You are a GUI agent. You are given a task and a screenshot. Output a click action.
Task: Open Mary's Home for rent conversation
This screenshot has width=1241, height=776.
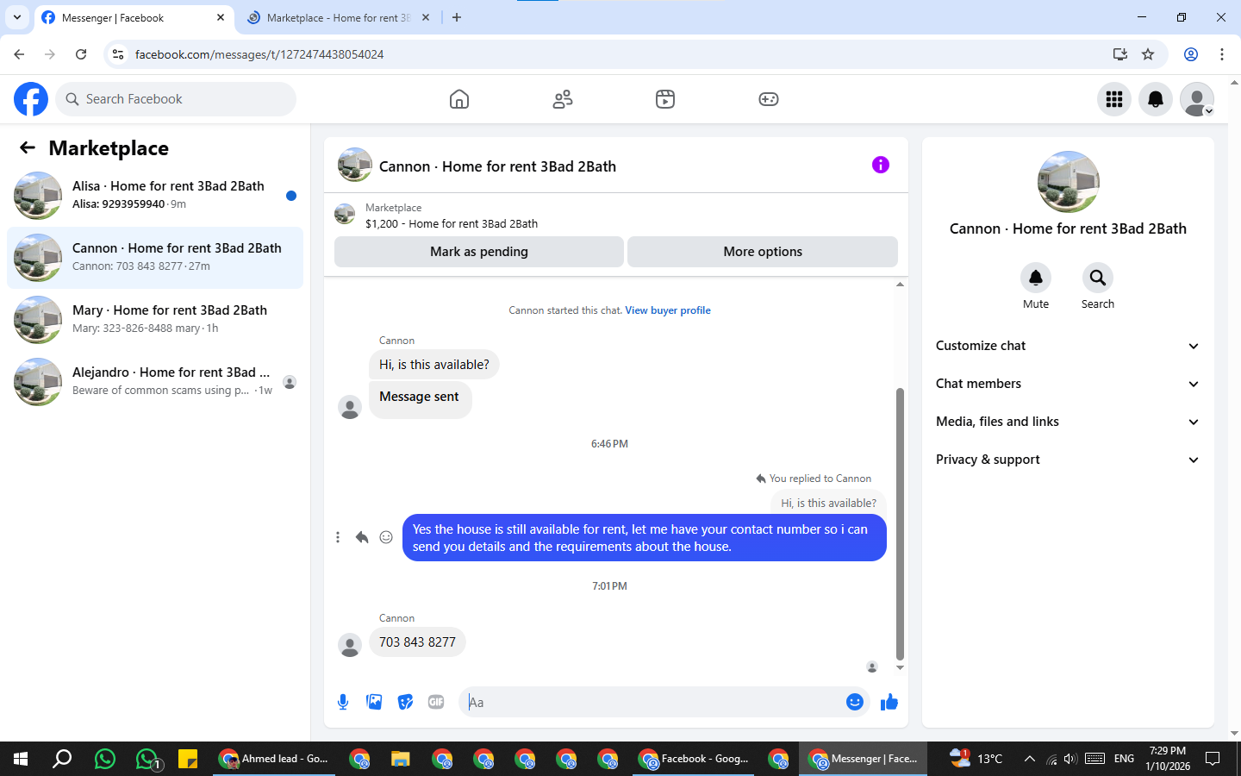point(155,320)
